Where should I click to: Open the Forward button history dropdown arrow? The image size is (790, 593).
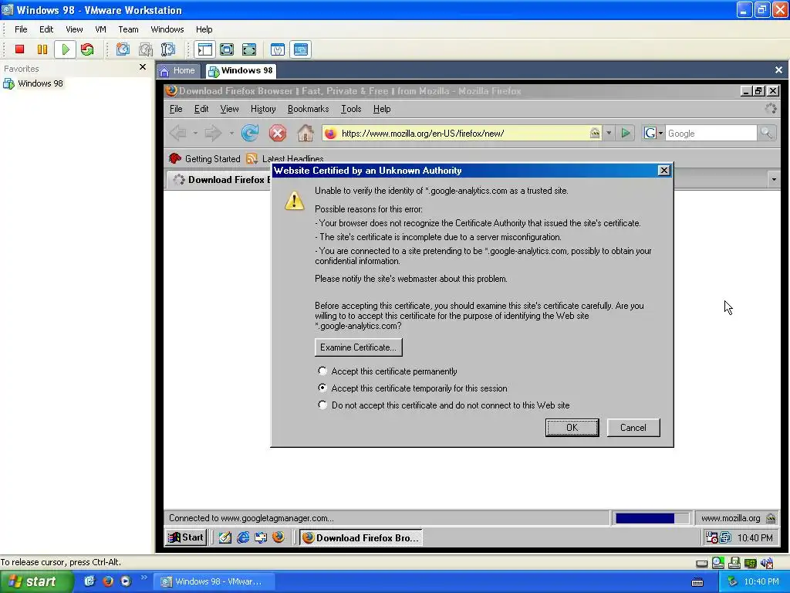(x=231, y=133)
